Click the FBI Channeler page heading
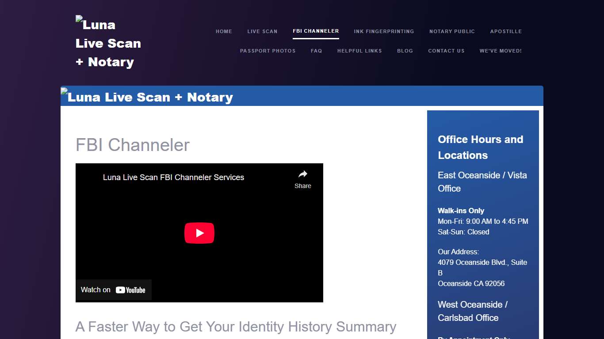Screen dimensions: 604x339 (132, 145)
